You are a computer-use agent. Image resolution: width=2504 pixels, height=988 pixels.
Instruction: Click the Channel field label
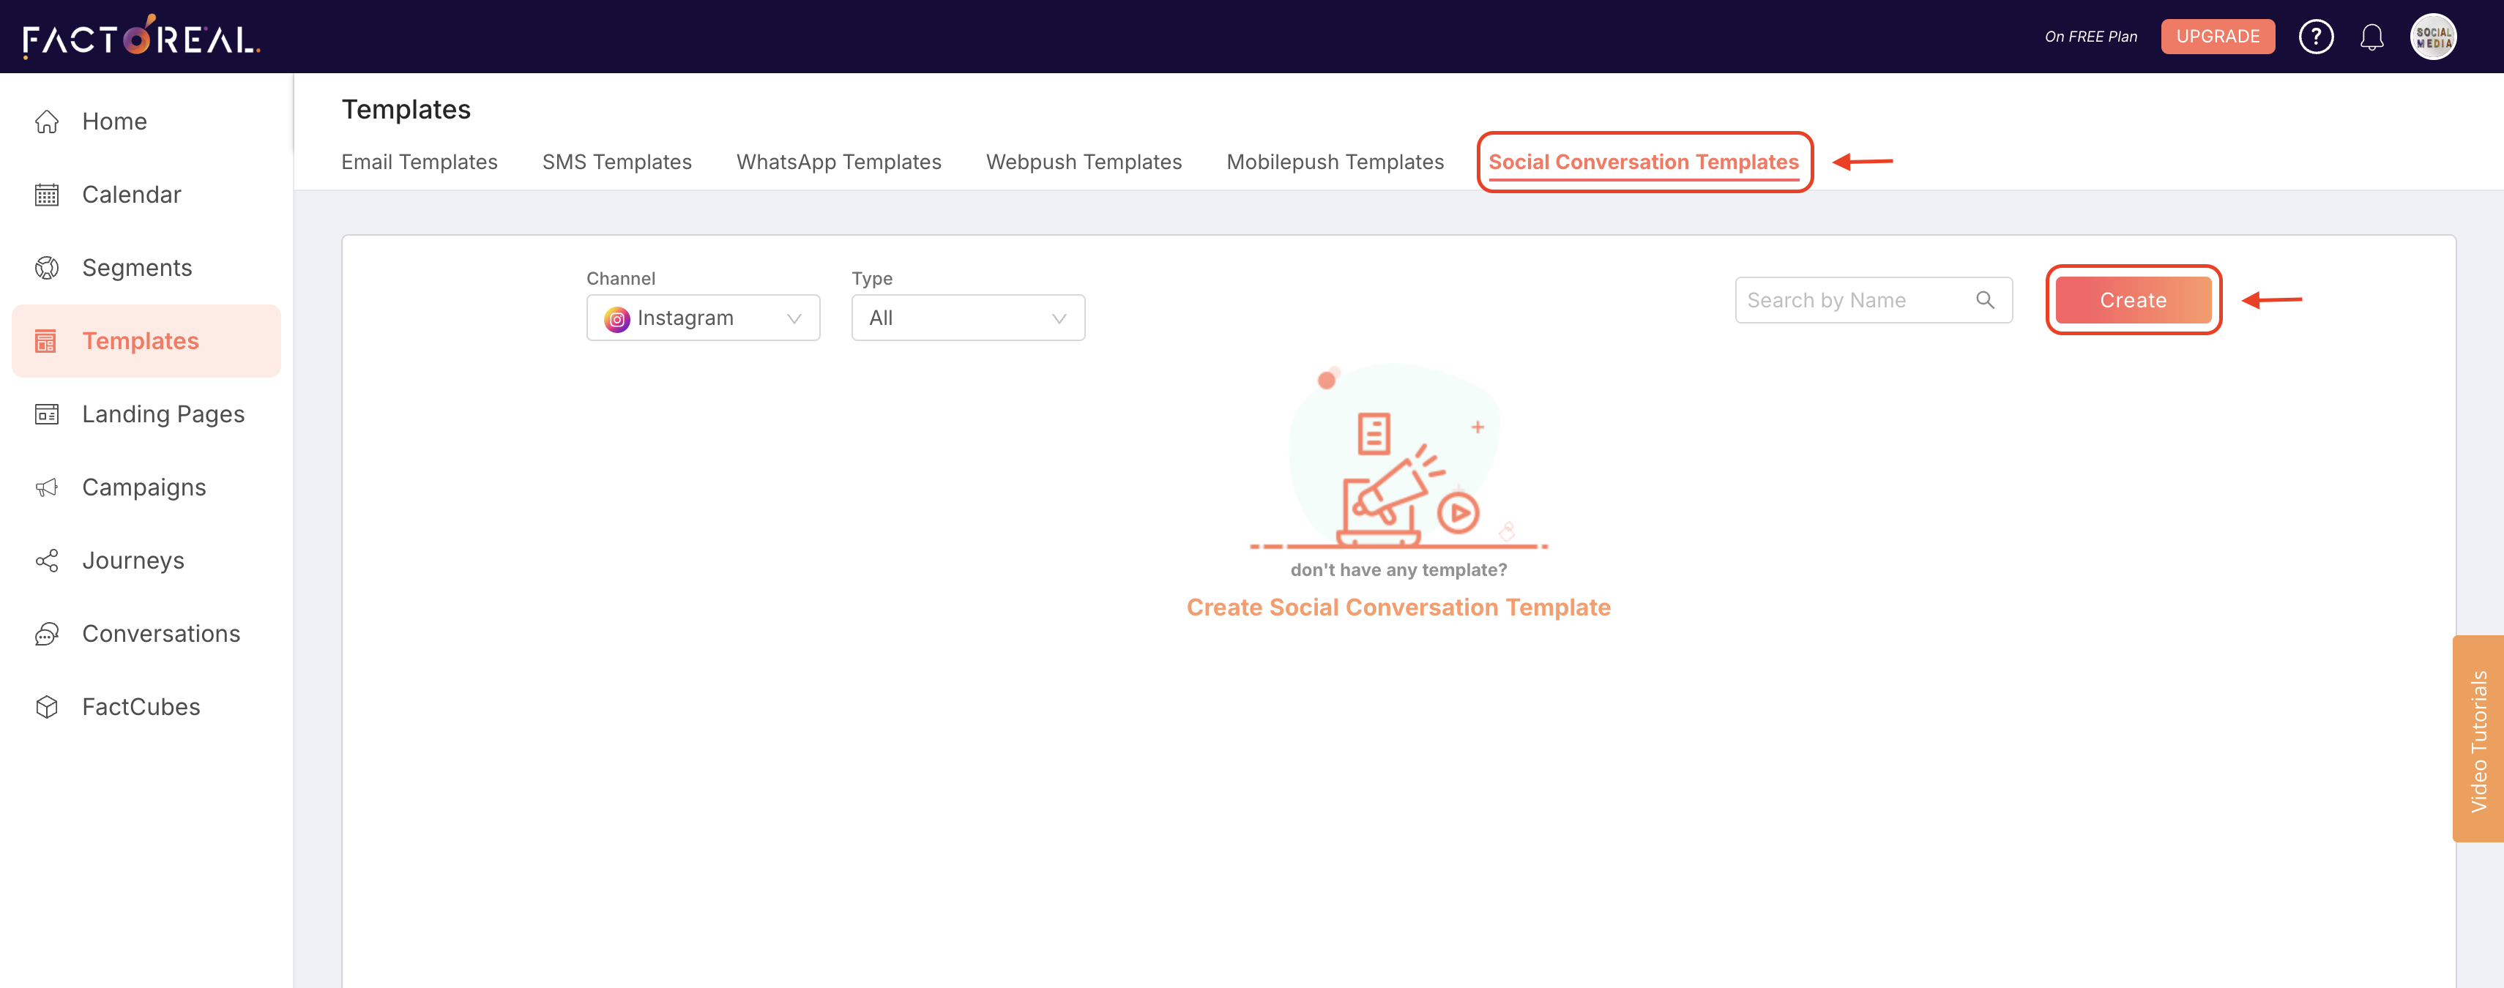pos(620,279)
